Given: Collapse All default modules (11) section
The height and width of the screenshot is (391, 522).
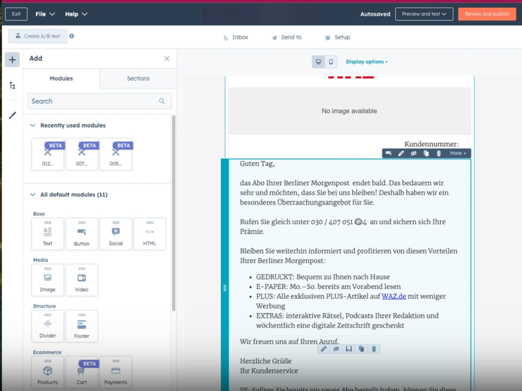Looking at the screenshot, I should (x=33, y=195).
